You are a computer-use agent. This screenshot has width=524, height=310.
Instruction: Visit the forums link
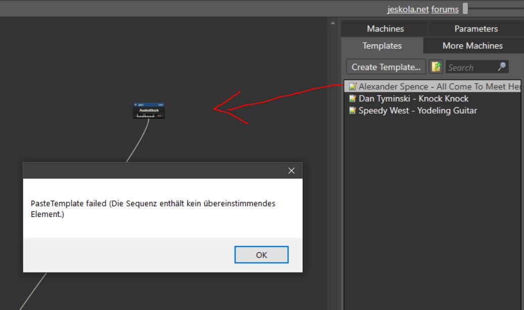pos(445,9)
